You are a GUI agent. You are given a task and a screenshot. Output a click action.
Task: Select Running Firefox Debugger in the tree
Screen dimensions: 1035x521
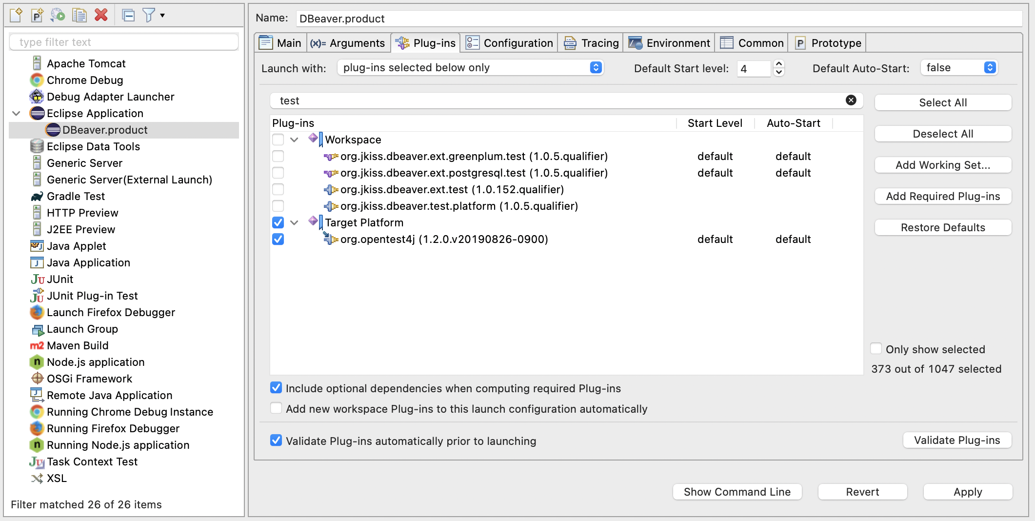coord(113,428)
